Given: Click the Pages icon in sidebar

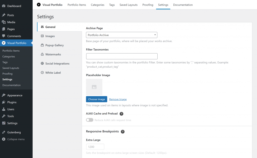Looking at the screenshot, I should (x=4, y=29).
